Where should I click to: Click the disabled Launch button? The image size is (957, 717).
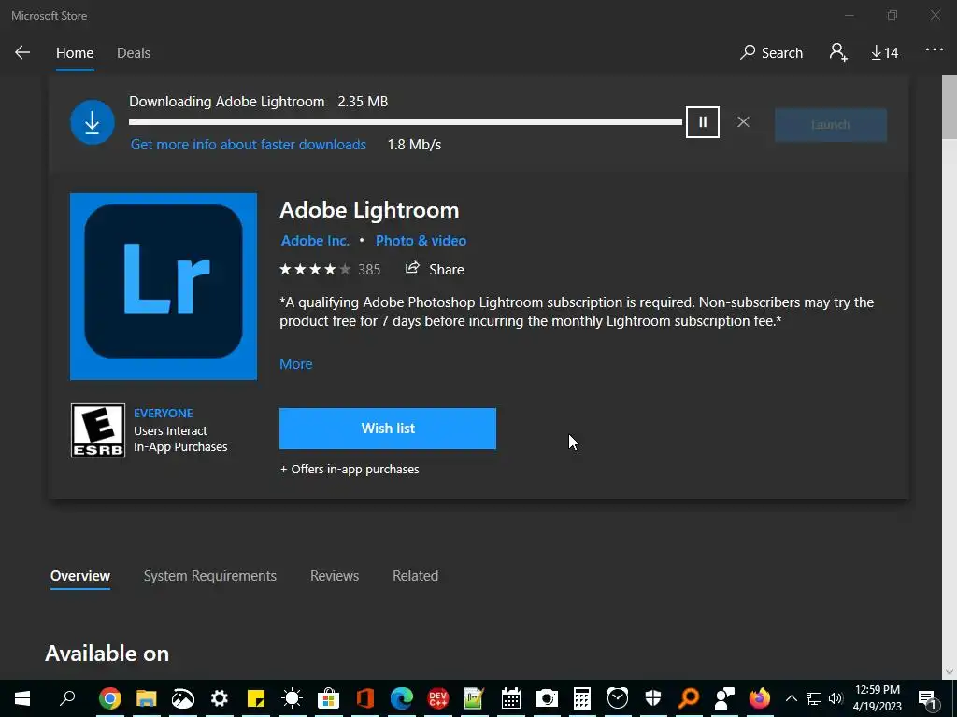tap(831, 125)
